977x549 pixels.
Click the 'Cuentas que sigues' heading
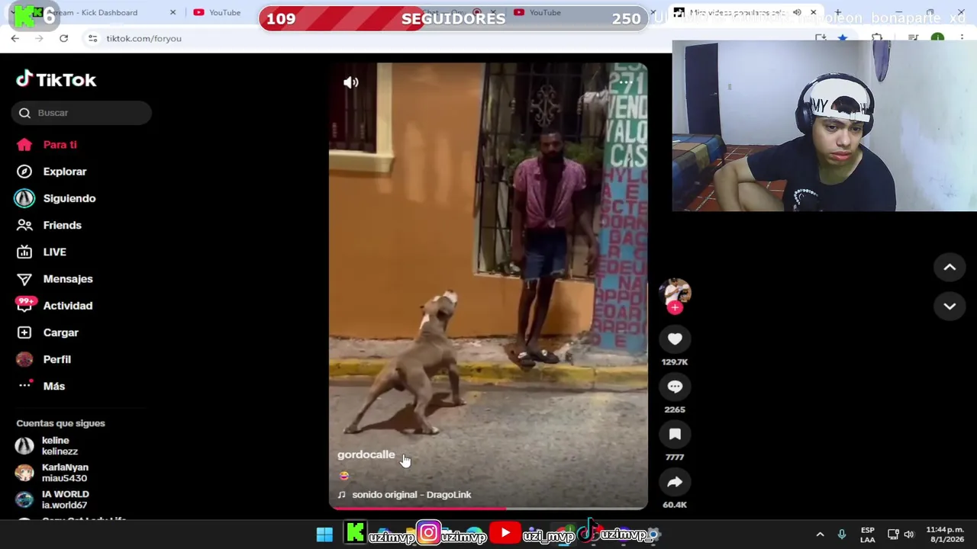point(61,423)
